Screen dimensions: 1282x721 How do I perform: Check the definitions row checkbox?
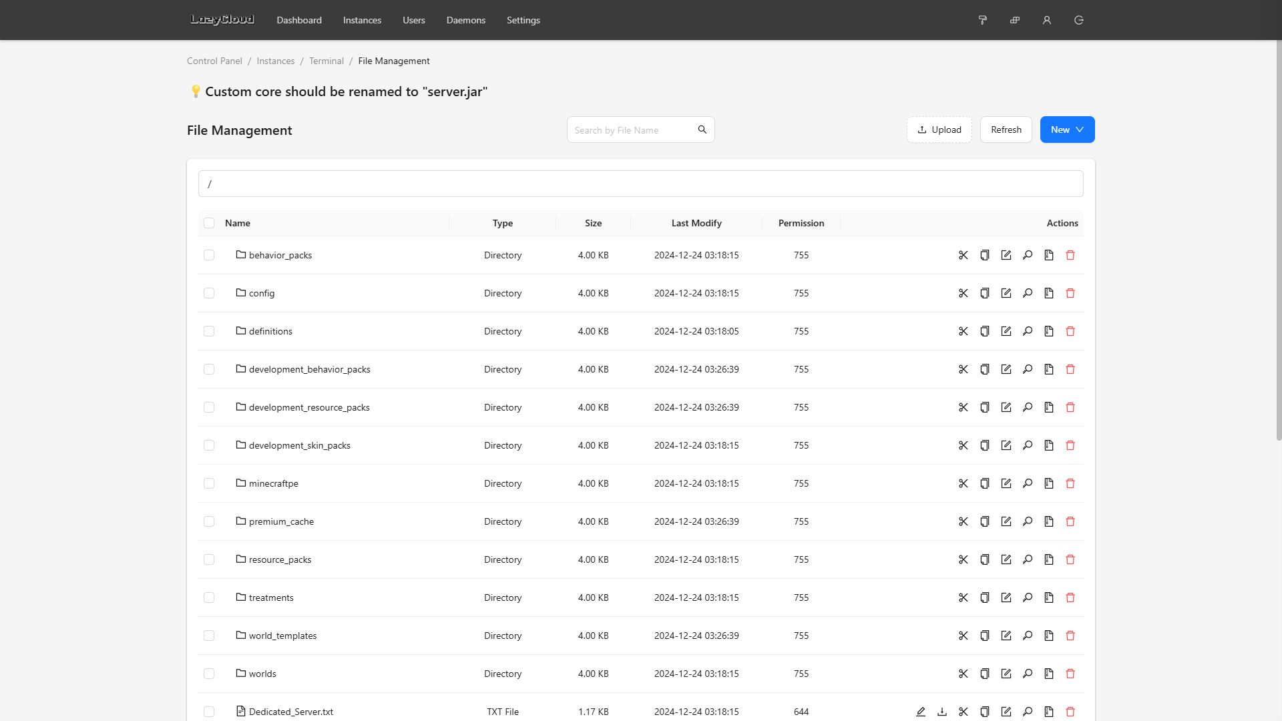pyautogui.click(x=209, y=331)
